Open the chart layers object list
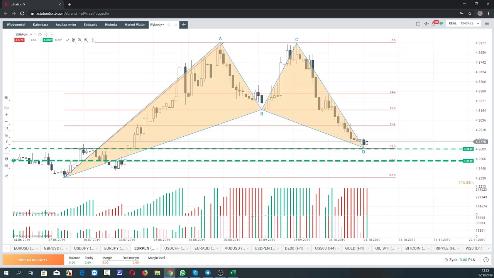 [x=6, y=166]
